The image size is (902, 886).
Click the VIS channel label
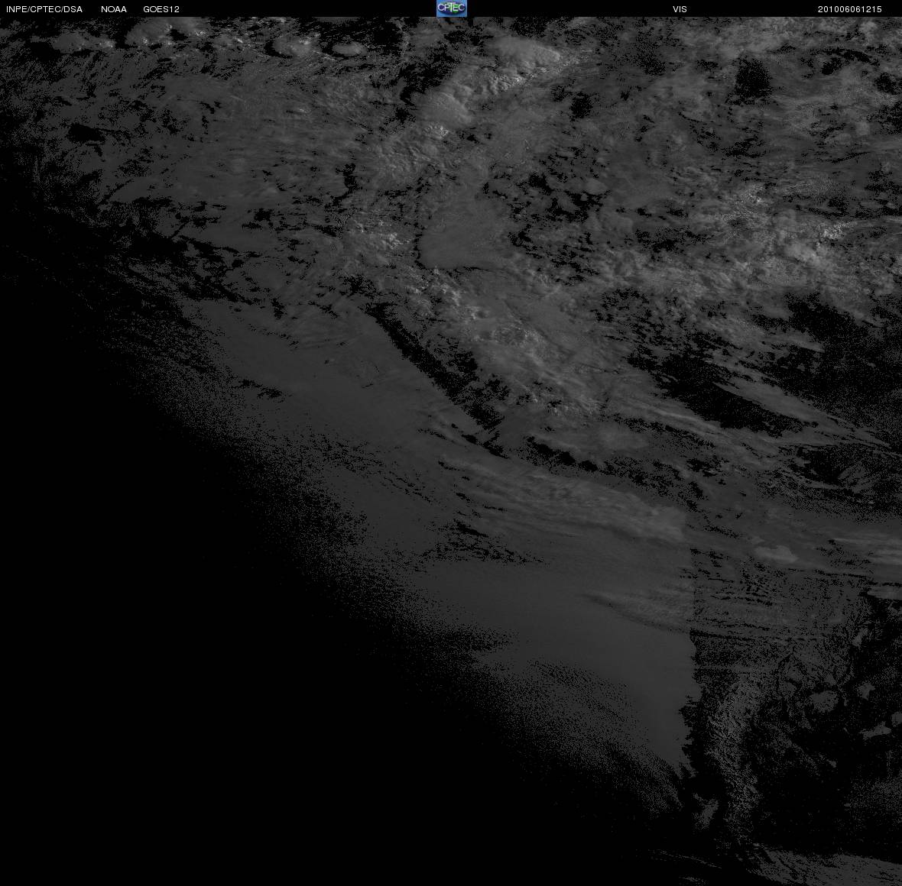click(x=680, y=9)
